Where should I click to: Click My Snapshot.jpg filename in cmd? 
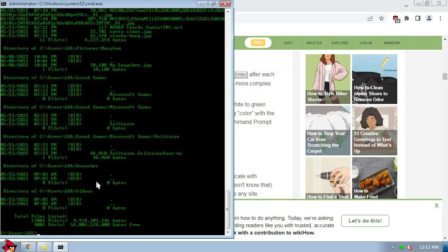(131, 65)
